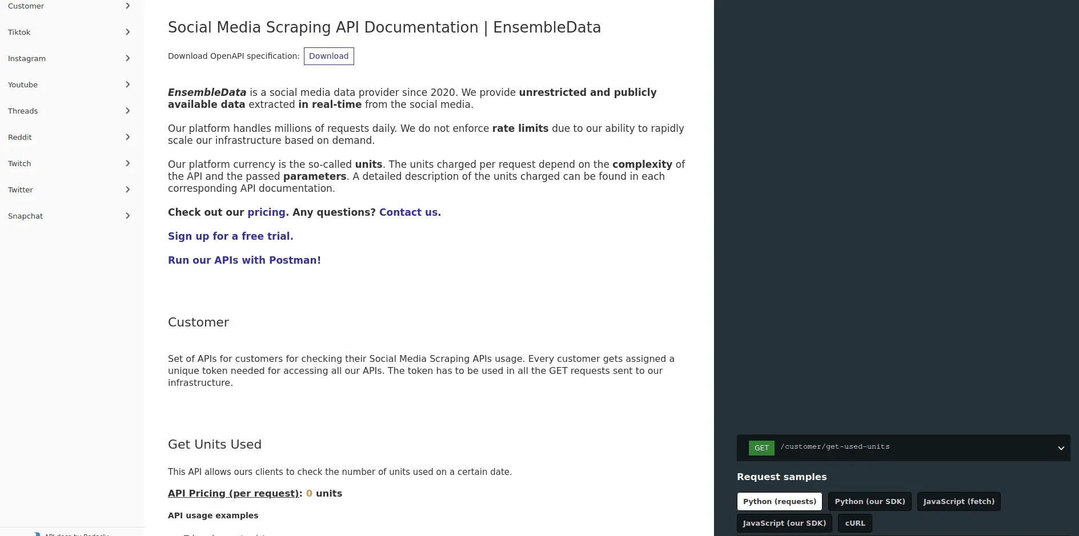1079x536 pixels.
Task: Expand the Youtube sidebar chevron
Action: coord(127,84)
